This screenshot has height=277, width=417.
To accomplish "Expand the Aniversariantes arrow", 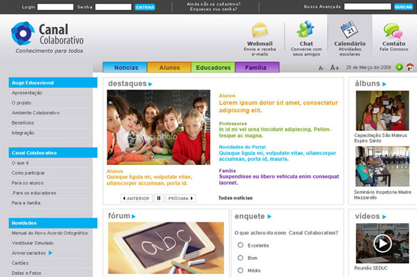I will 51,253.
